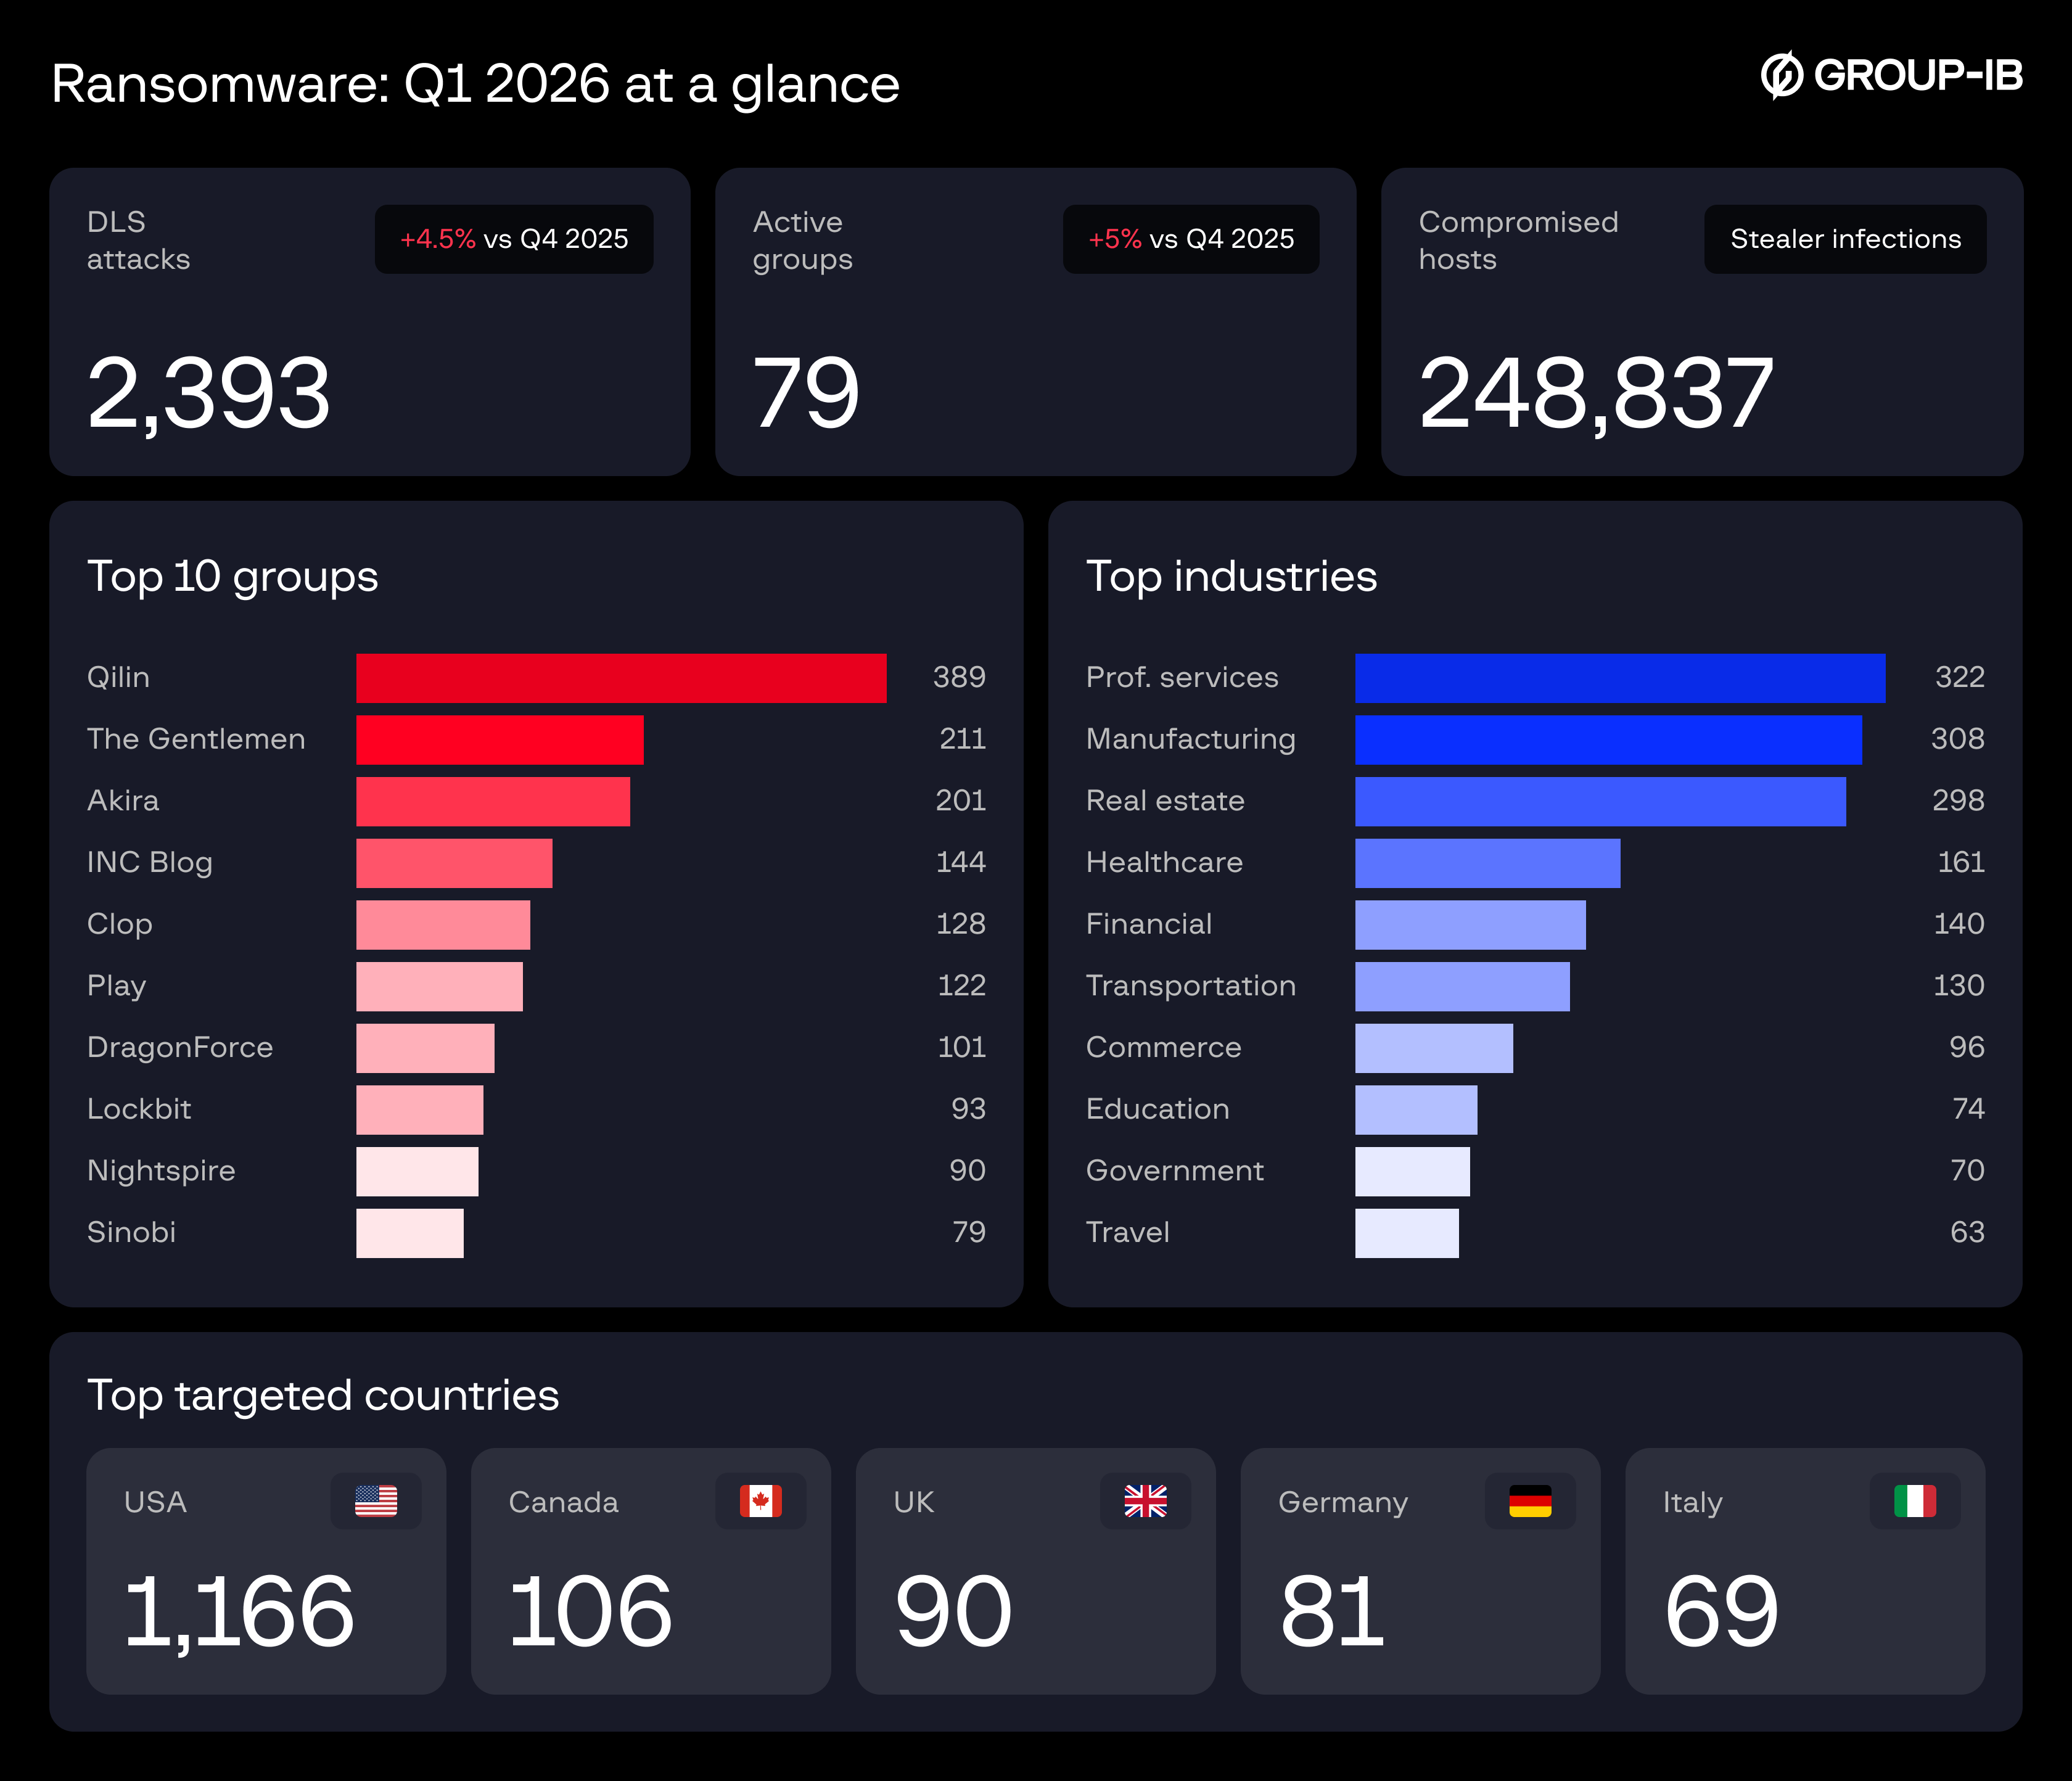
Task: Select the Government bar
Action: point(1412,1171)
